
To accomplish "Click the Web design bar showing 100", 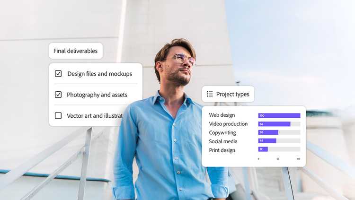I will point(279,115).
